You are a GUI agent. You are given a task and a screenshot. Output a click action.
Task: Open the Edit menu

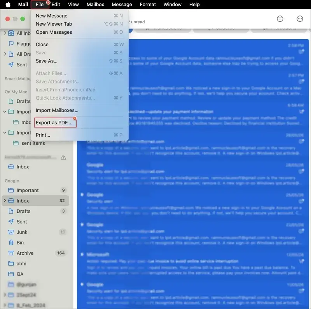pyautogui.click(x=56, y=4)
